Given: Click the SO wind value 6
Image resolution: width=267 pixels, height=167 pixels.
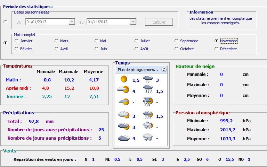Looking at the screenshot, I should point(207,159).
